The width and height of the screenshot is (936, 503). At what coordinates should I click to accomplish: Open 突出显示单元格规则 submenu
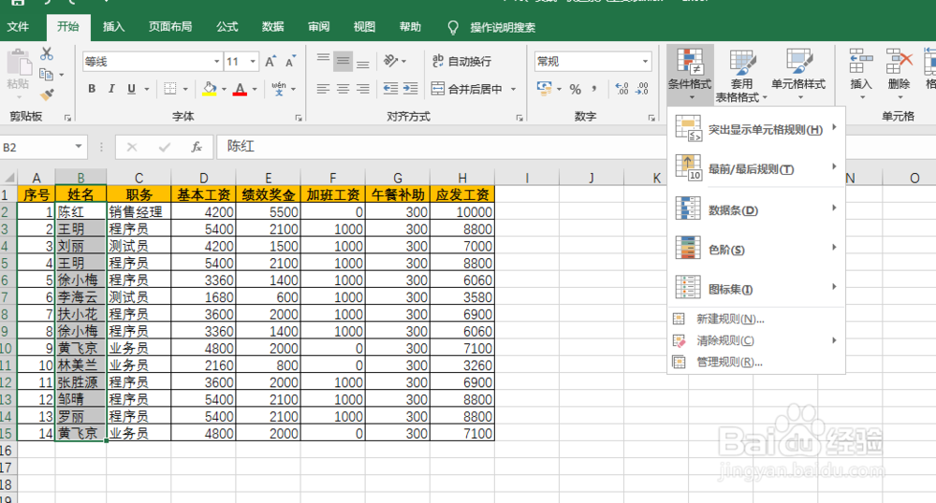pos(755,129)
